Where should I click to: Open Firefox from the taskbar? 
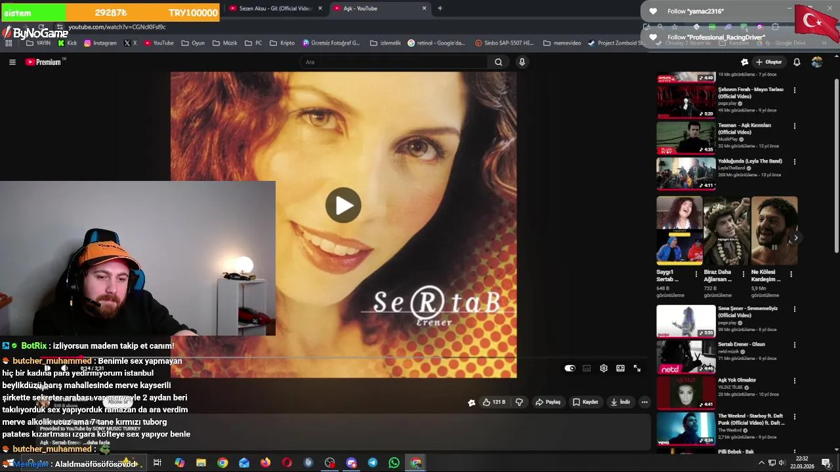(x=265, y=463)
